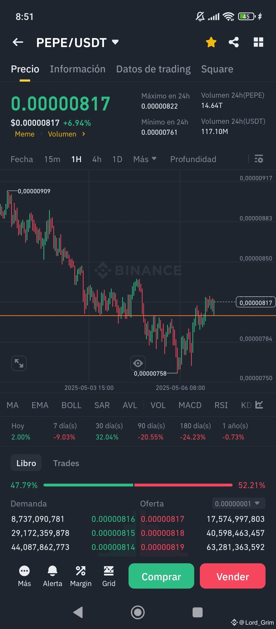Viewport: 276px width, 629px height.
Task: Open the Profundidad depth chart
Action: 193,159
